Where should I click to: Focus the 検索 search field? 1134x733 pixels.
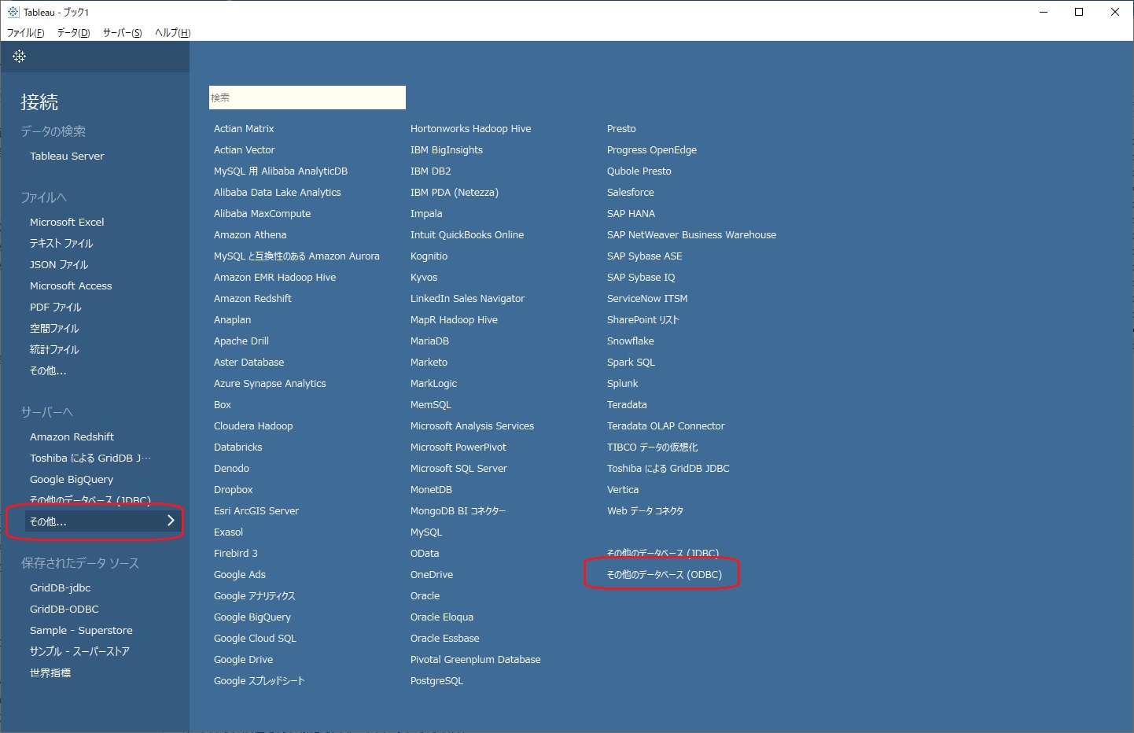(x=307, y=98)
